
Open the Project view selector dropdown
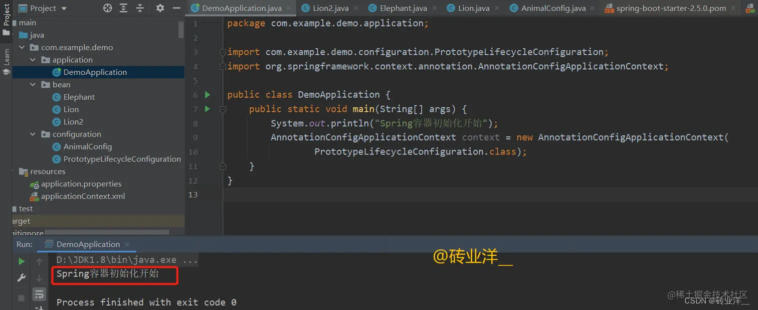[x=43, y=8]
